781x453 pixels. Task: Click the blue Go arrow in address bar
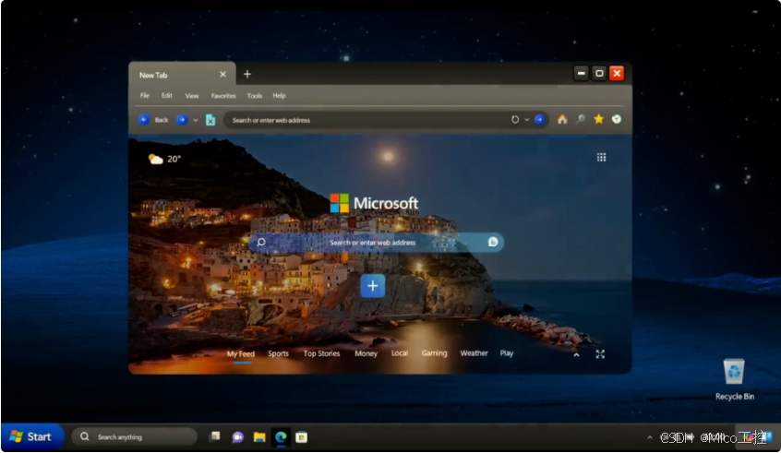pos(539,119)
